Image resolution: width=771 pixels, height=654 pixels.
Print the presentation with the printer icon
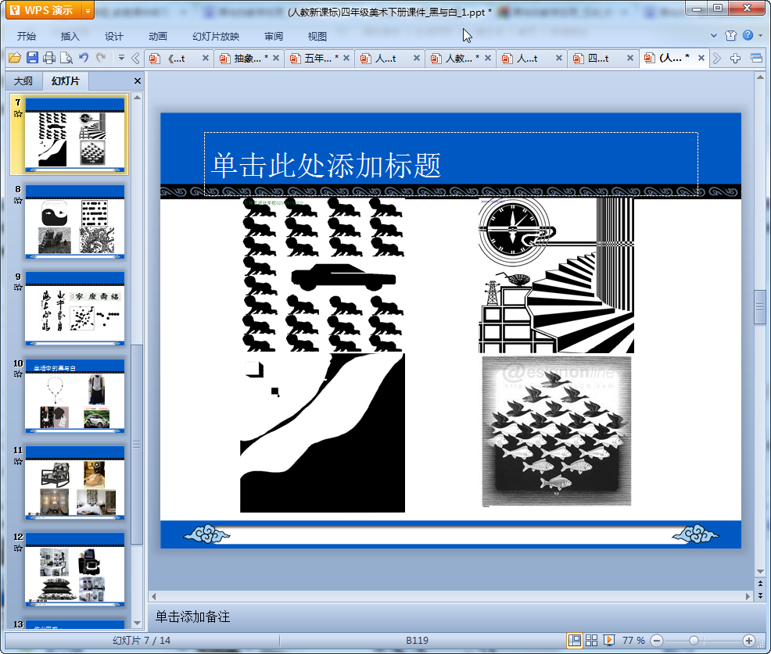[49, 58]
